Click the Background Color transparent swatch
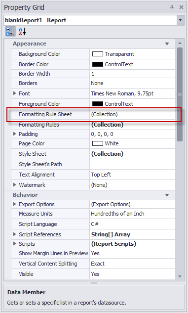 coord(98,54)
